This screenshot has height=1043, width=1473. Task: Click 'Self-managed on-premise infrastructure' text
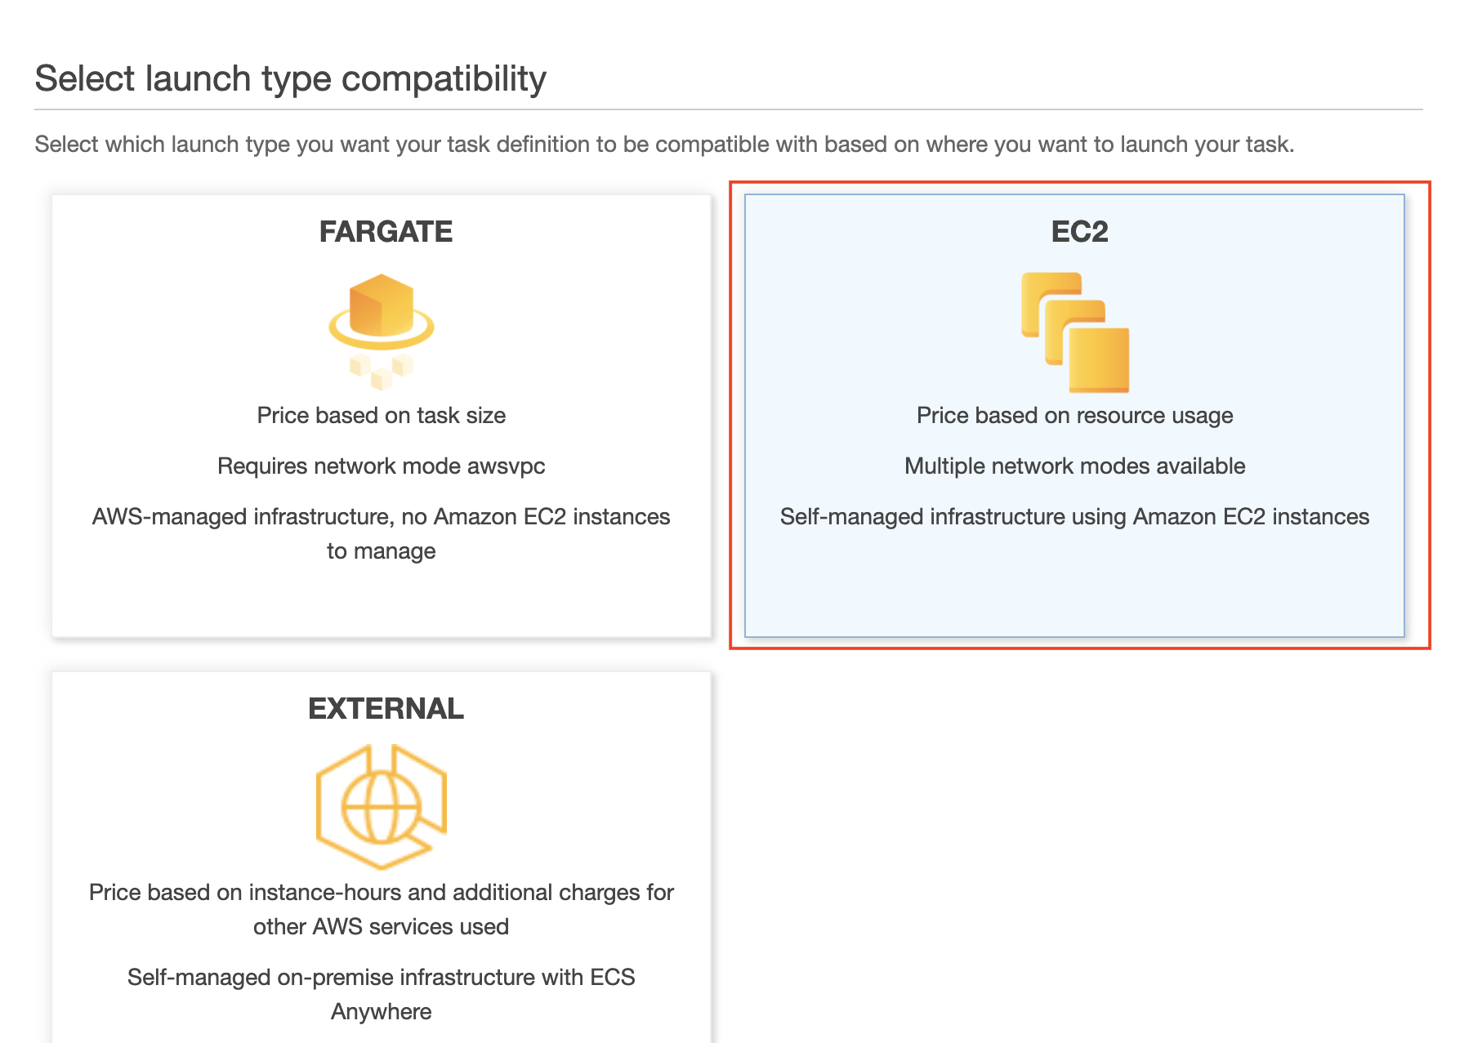click(x=382, y=995)
